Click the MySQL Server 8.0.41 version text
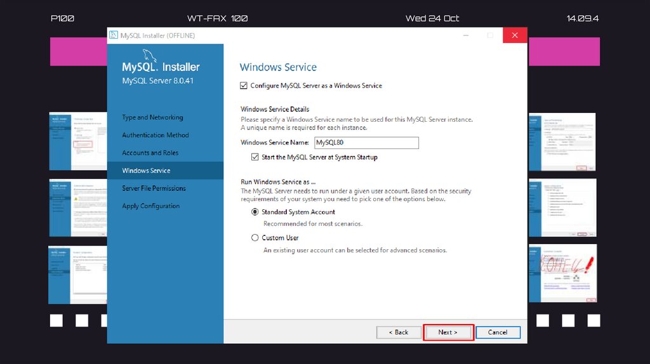 (158, 81)
